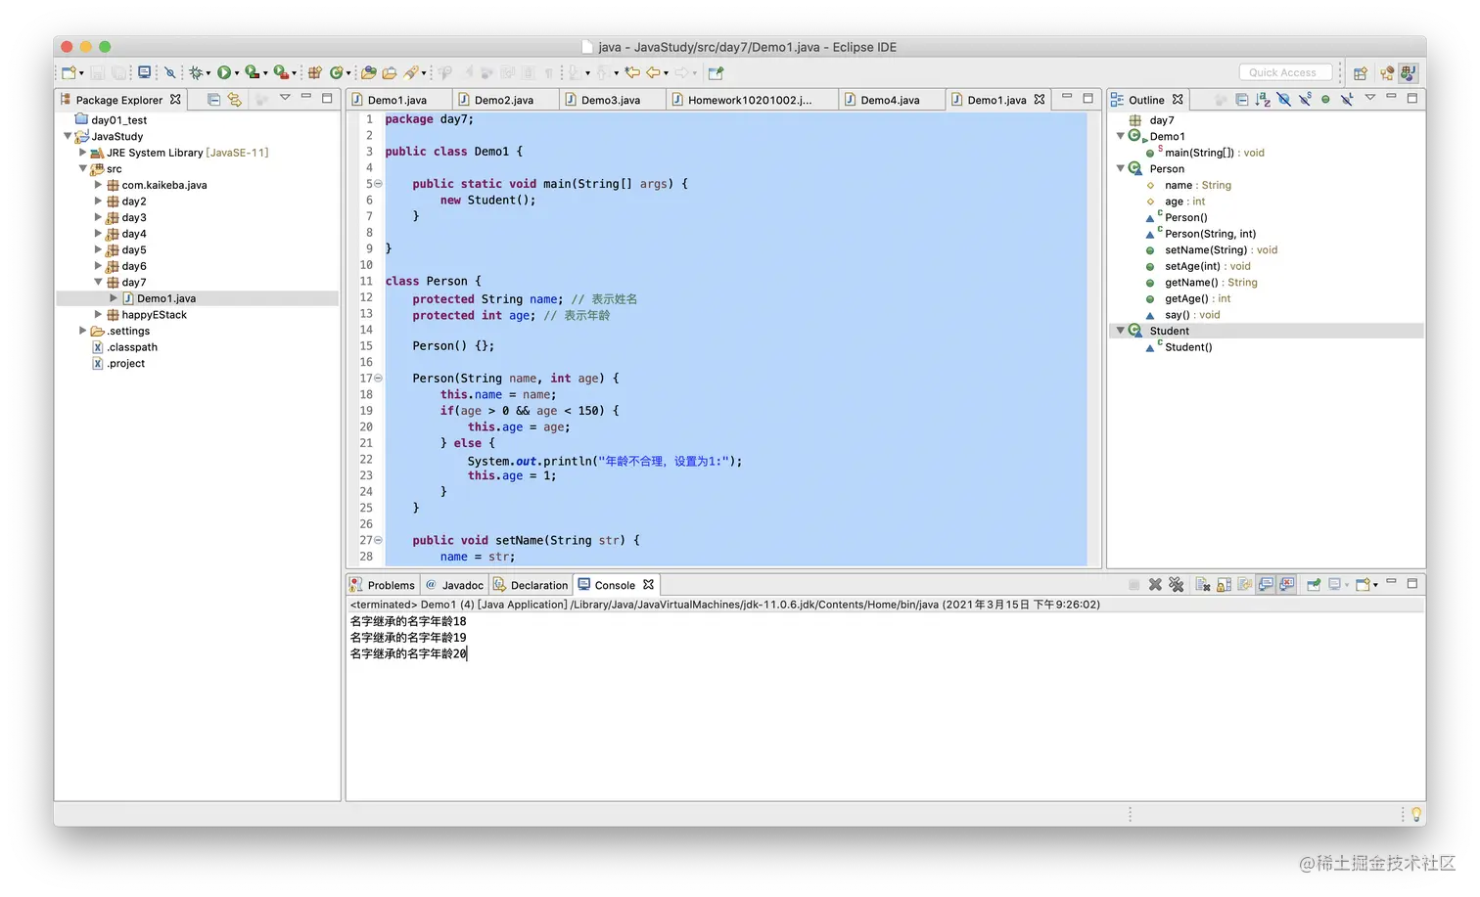This screenshot has height=897, width=1480.
Task: Click the Open Console monitor toolbar icon
Action: 145,72
